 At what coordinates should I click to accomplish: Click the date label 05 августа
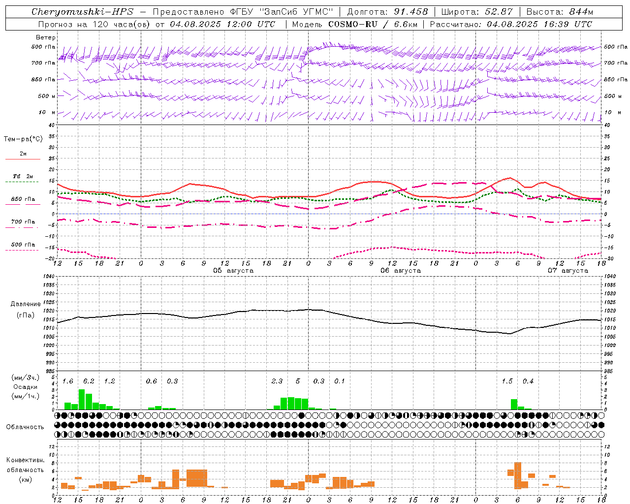(233, 271)
